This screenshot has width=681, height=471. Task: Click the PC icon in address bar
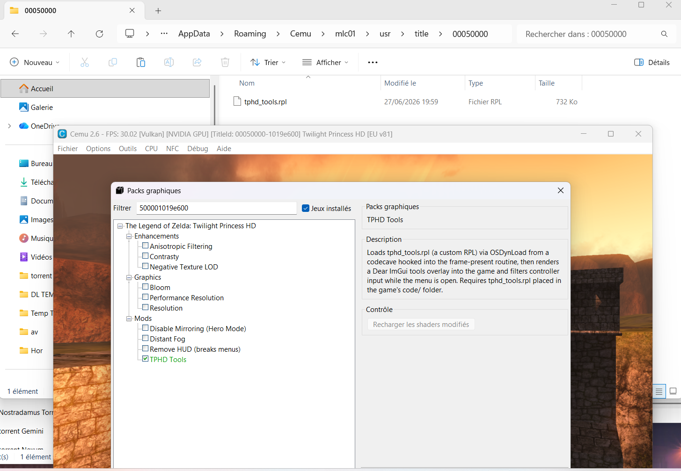pyautogui.click(x=130, y=34)
